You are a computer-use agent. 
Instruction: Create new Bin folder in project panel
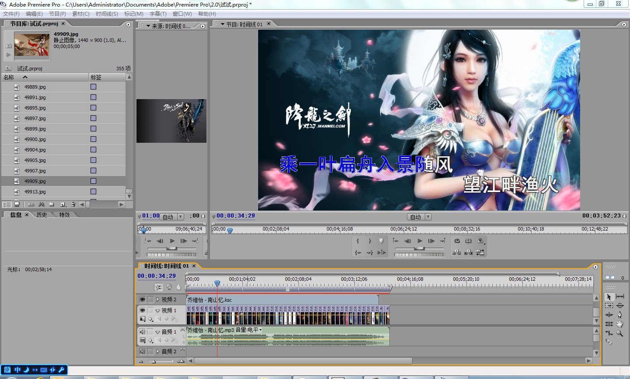point(52,204)
